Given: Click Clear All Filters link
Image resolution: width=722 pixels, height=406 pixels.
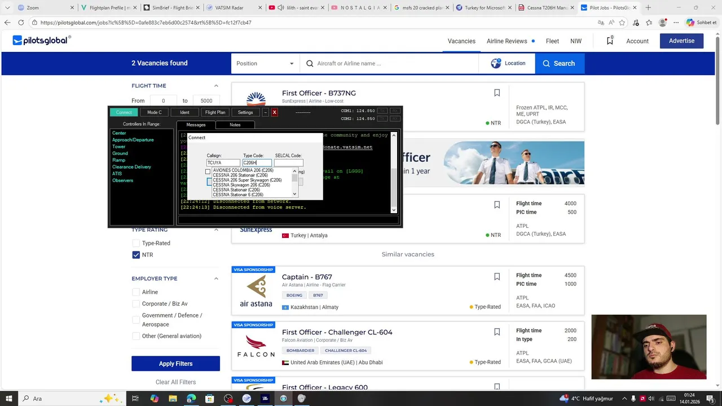Looking at the screenshot, I should click(175, 382).
